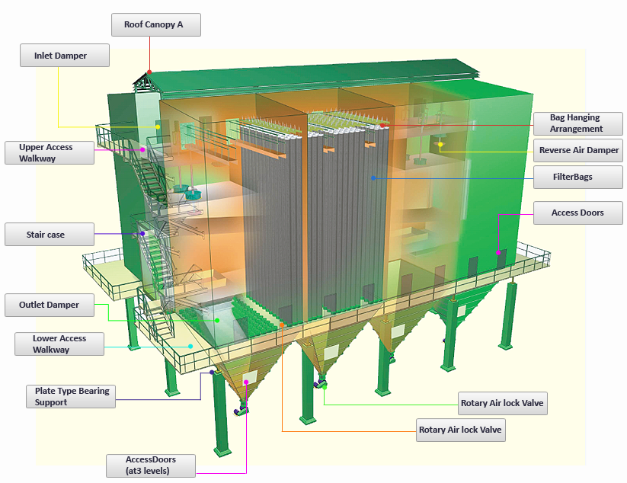
Task: Select the blue marker dot on filter bags
Action: pos(373,178)
